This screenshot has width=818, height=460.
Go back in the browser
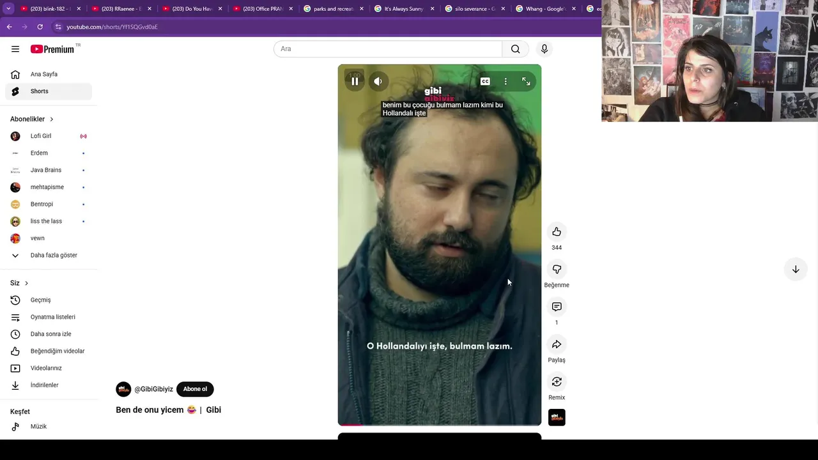(9, 27)
